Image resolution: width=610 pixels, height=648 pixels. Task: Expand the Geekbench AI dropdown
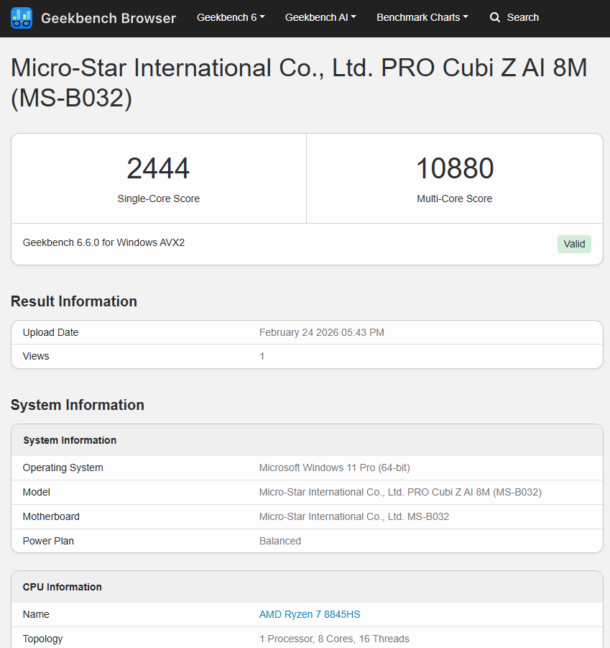point(320,17)
